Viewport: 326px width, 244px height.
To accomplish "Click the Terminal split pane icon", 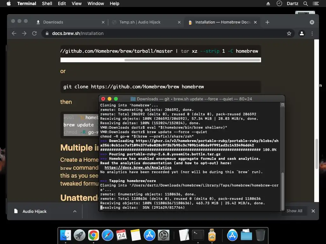I will [x=283, y=105].
